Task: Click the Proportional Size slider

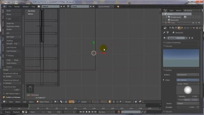Action: [x=11, y=90]
